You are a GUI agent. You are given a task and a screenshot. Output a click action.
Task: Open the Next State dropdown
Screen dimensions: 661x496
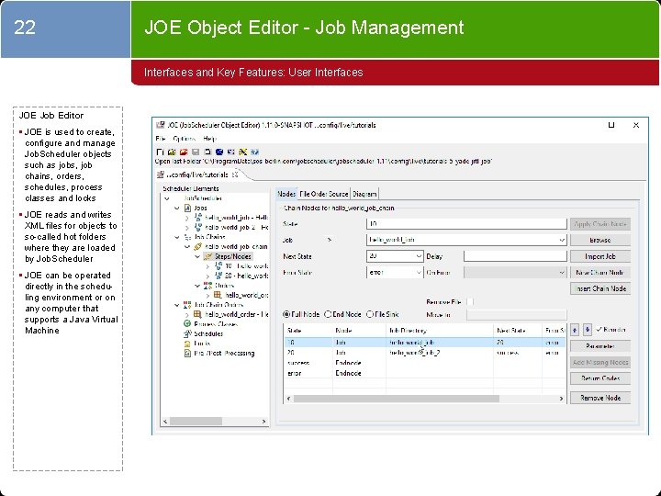point(419,256)
